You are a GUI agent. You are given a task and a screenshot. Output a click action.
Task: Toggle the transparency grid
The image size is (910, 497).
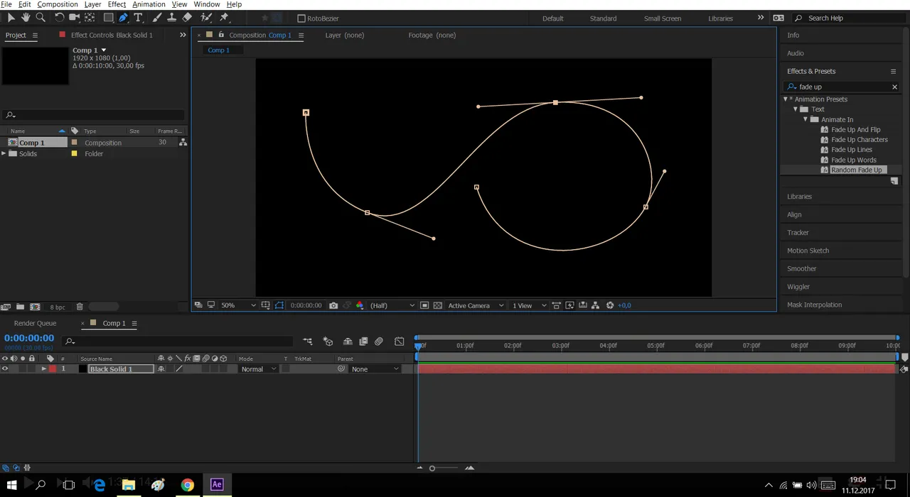(438, 305)
